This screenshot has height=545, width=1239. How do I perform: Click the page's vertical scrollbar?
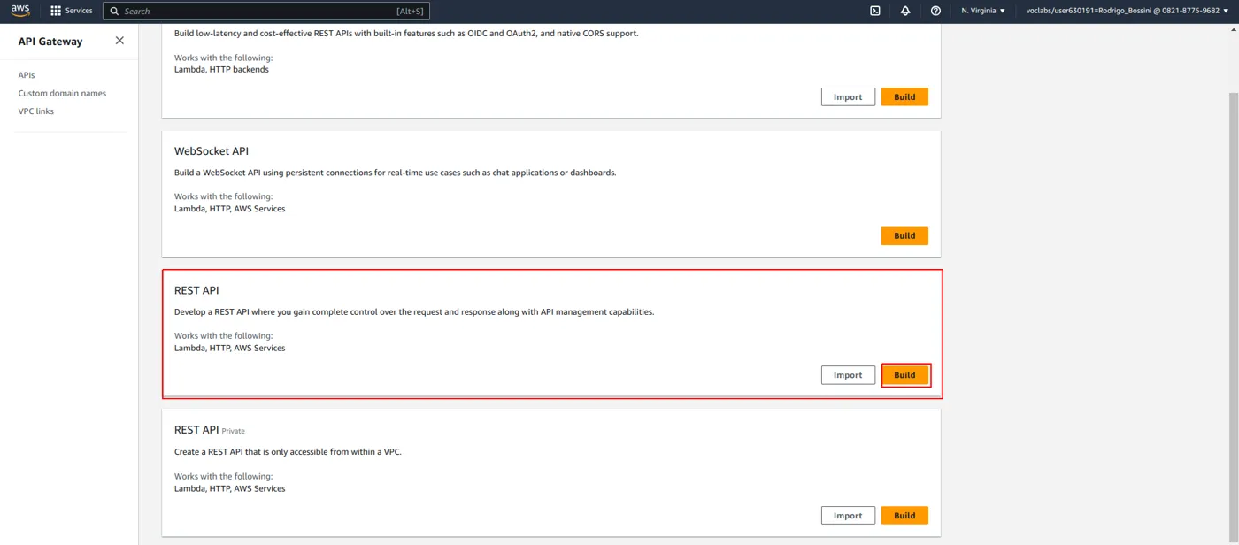[1234, 319]
